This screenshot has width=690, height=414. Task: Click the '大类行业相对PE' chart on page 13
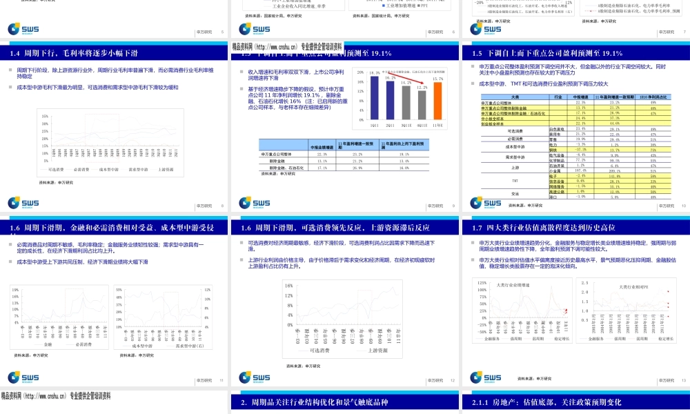point(627,310)
